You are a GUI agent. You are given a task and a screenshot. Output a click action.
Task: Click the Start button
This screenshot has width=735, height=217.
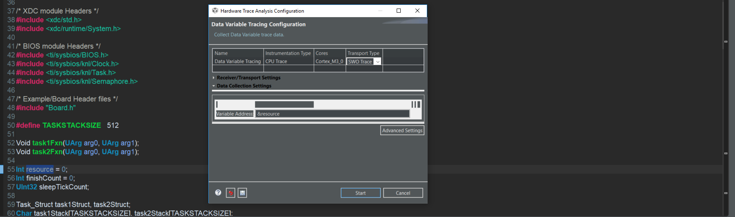coord(361,193)
